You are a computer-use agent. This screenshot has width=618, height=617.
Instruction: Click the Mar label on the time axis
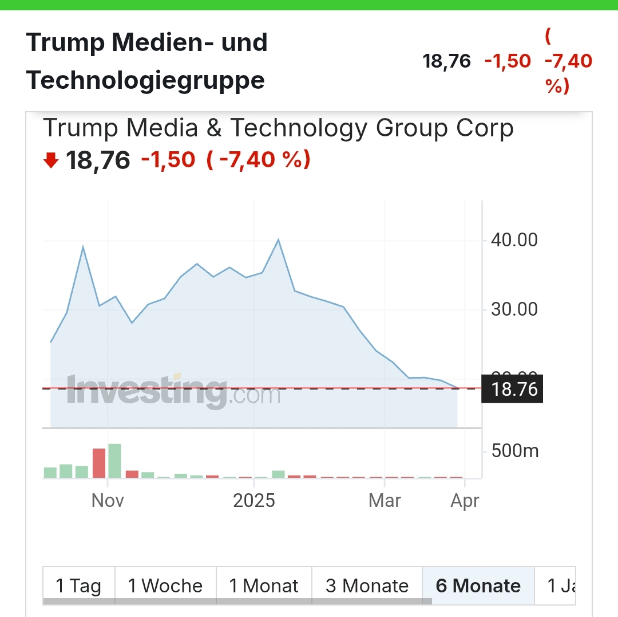click(x=385, y=500)
